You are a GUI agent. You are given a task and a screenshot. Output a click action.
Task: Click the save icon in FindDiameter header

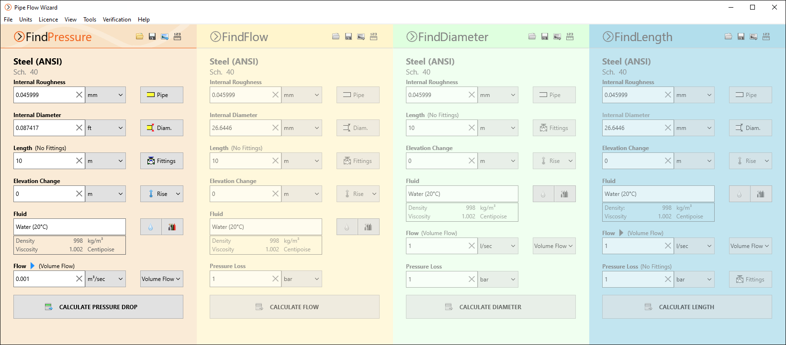click(545, 37)
